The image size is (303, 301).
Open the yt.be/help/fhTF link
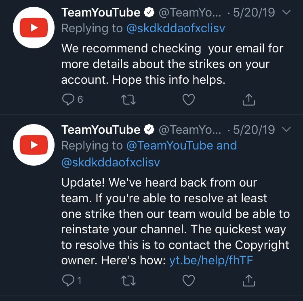[x=211, y=260]
